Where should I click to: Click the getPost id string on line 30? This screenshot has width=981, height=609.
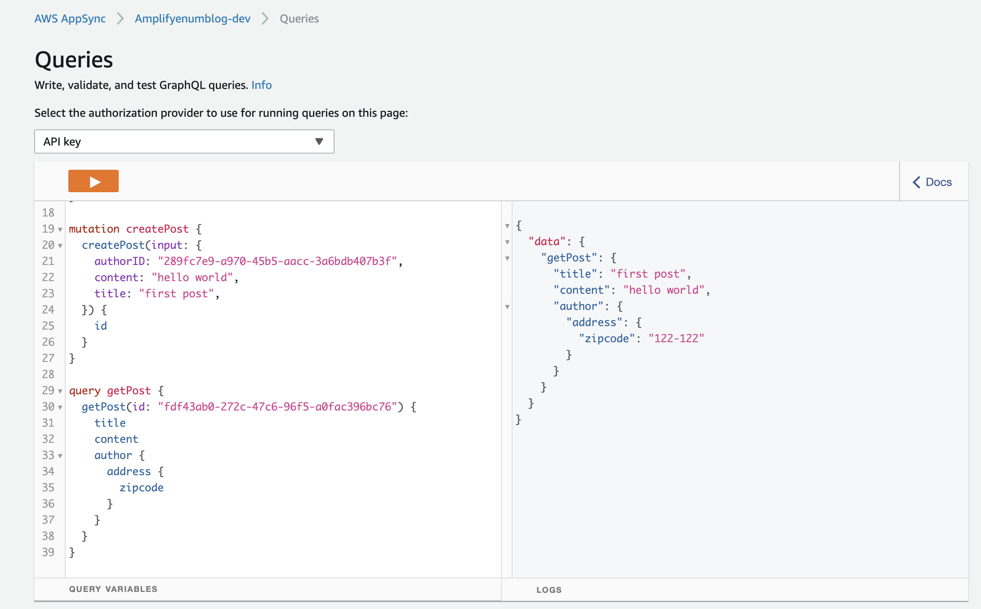tap(277, 406)
